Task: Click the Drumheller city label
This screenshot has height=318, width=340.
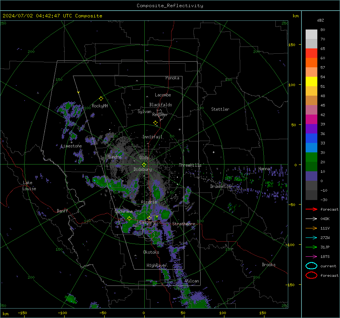Action: (221, 186)
